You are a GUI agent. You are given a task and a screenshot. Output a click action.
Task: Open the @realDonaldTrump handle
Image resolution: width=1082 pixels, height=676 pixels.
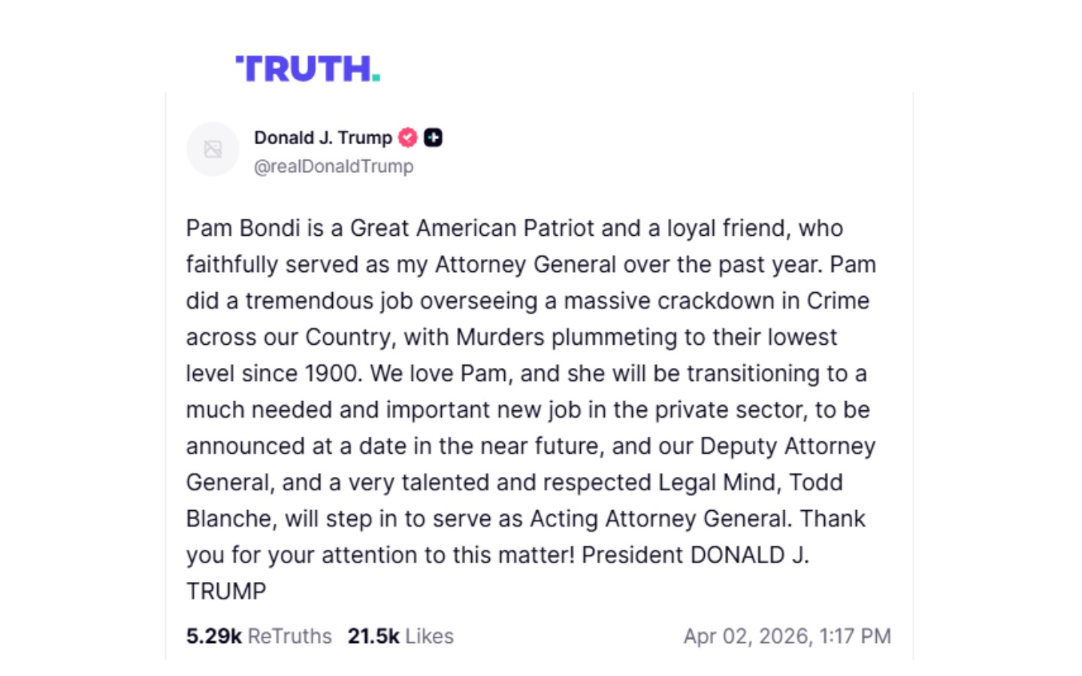(x=333, y=166)
